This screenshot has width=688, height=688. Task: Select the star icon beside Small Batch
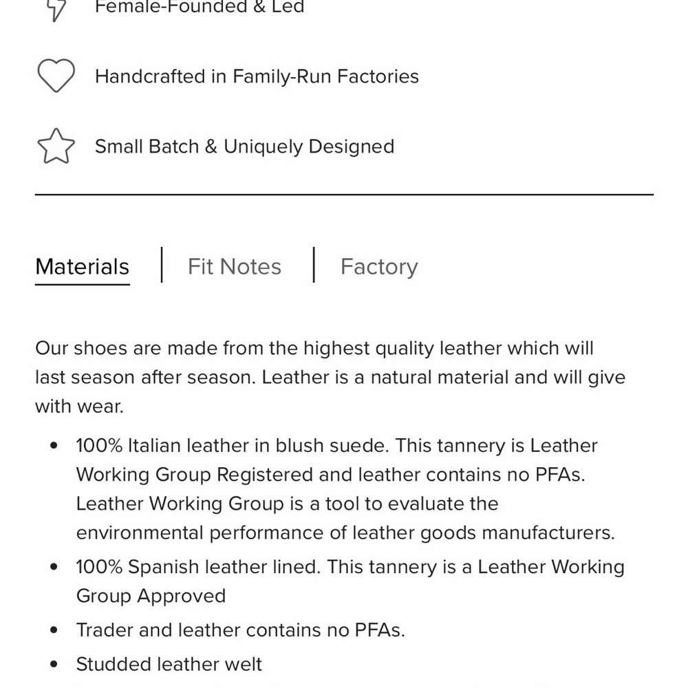pyautogui.click(x=56, y=146)
